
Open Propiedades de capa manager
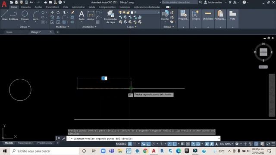click(110, 17)
